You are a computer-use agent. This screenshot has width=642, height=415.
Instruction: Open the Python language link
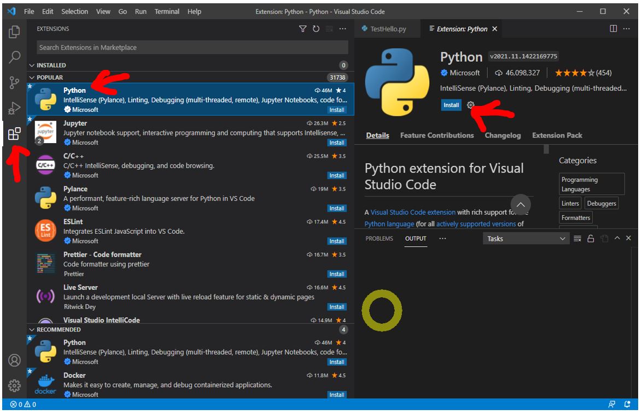pyautogui.click(x=389, y=224)
